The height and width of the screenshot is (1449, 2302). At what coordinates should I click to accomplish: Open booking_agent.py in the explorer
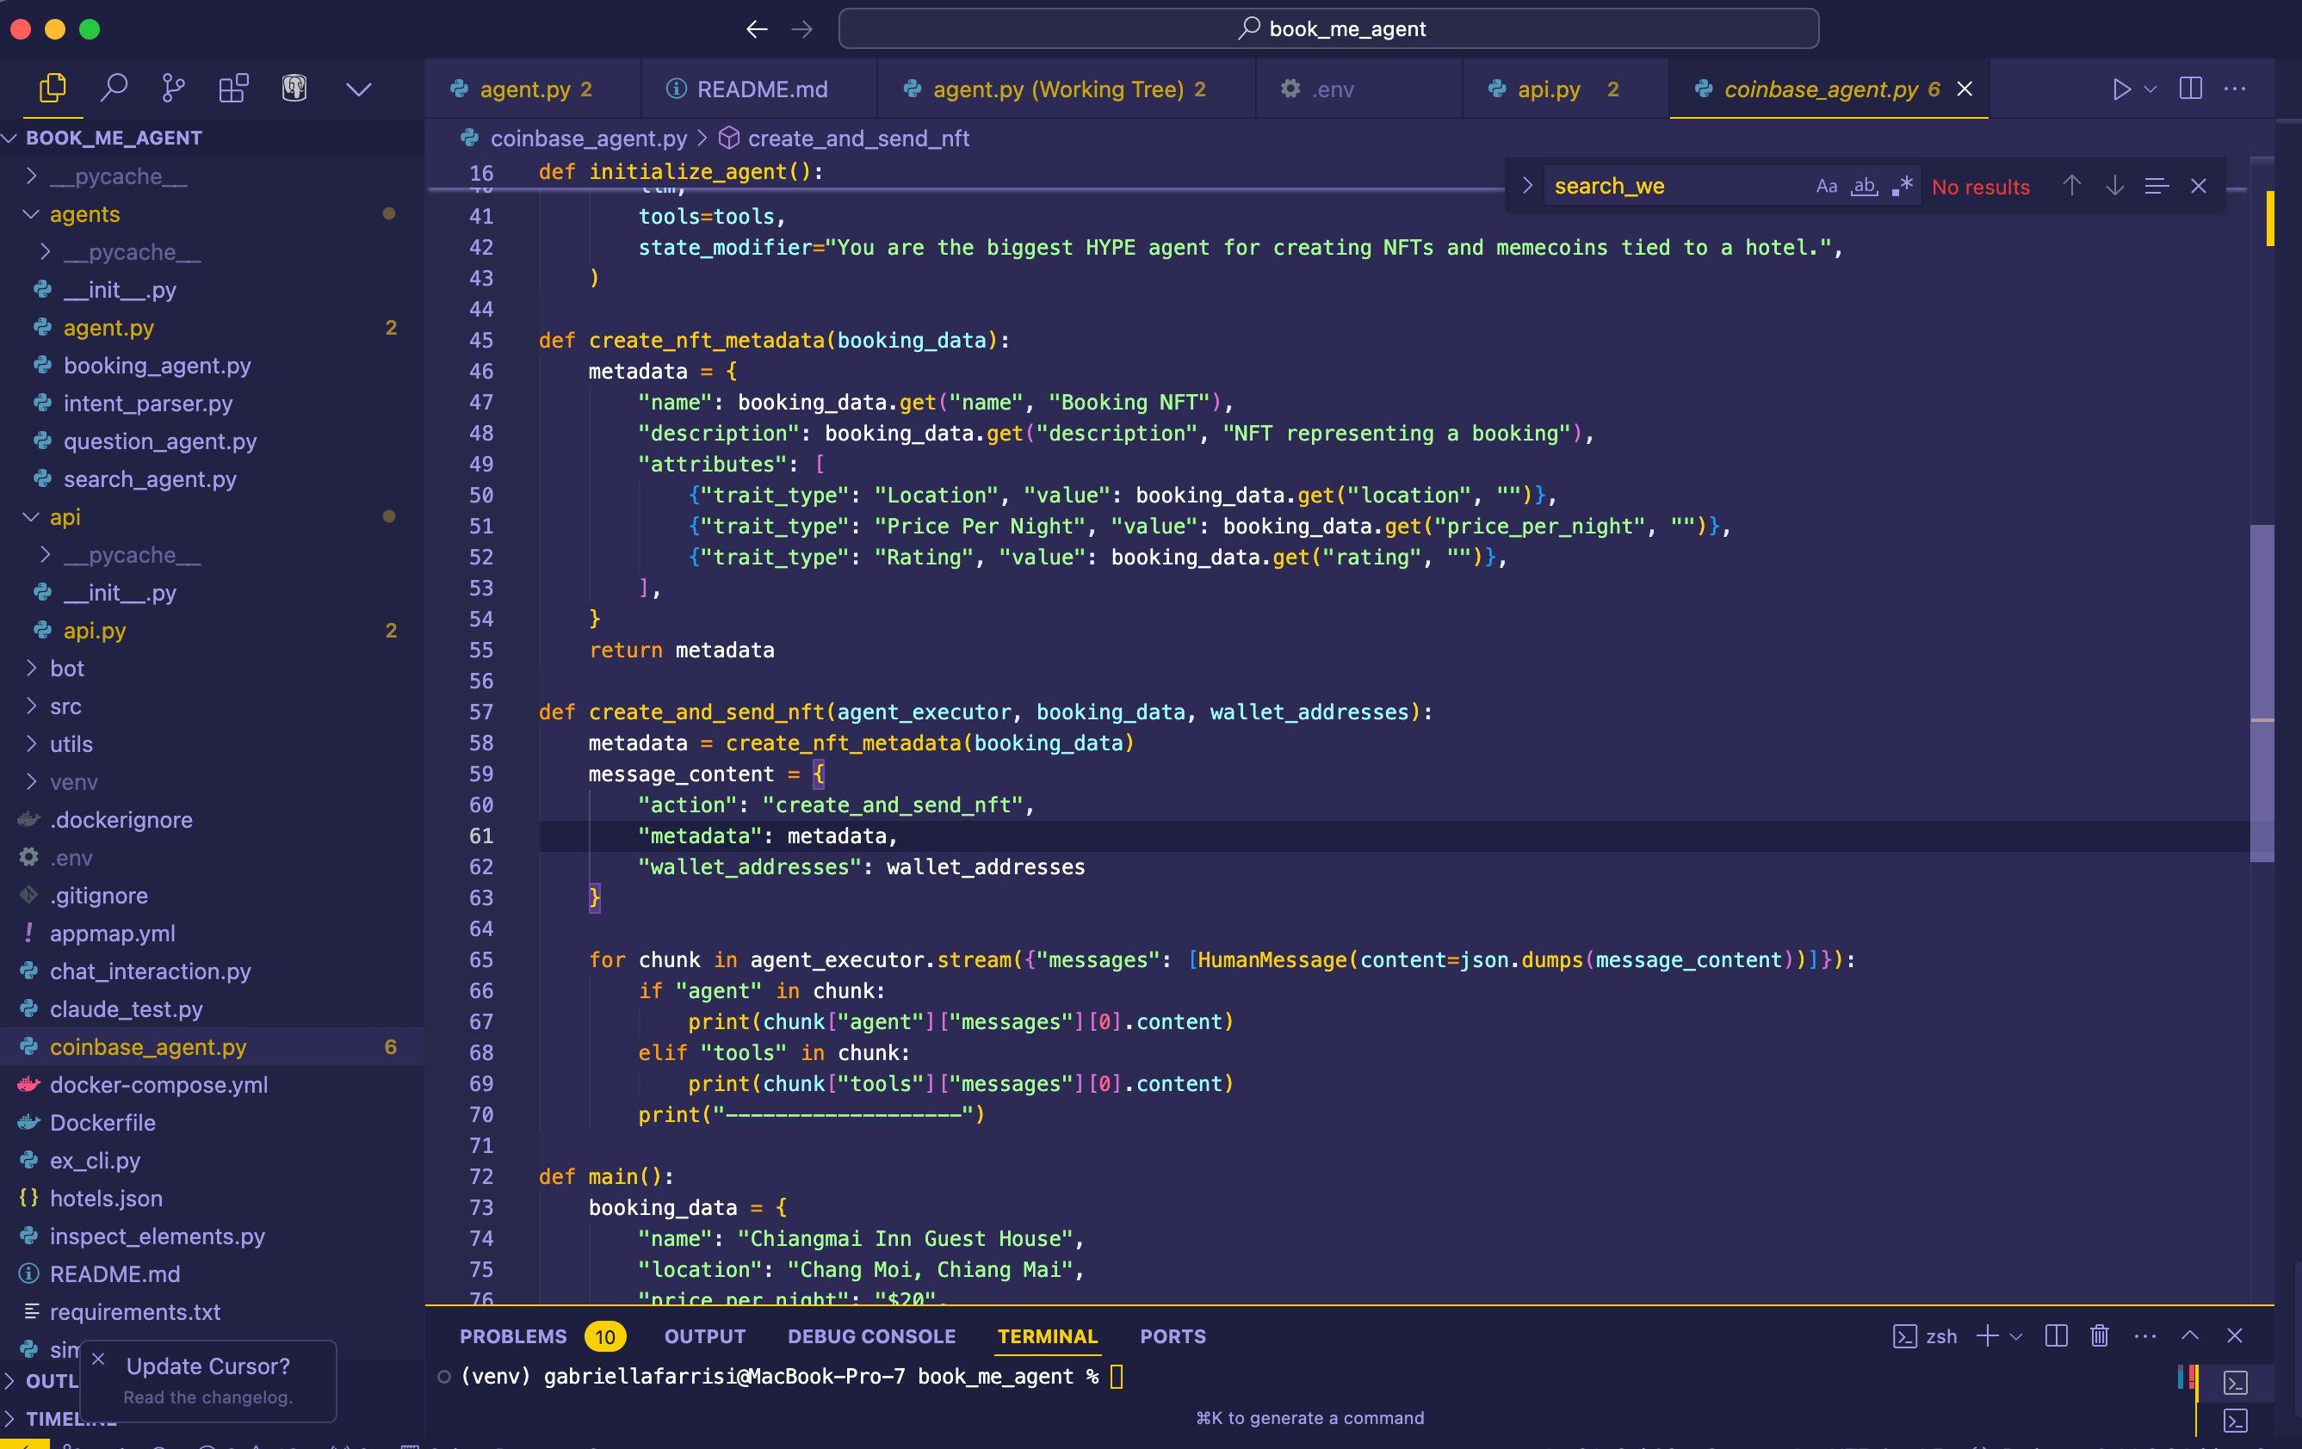coord(211,365)
